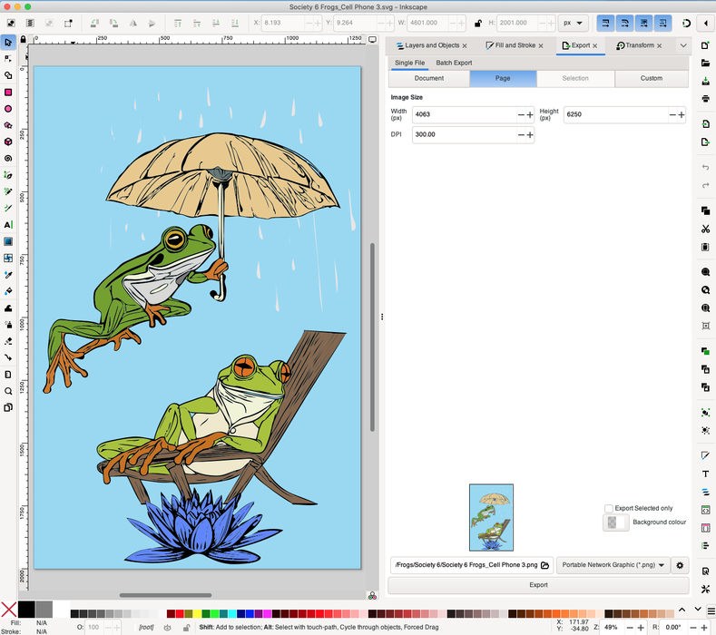The width and height of the screenshot is (716, 635).
Task: Click the no-paint X swatch
Action: tap(9, 610)
